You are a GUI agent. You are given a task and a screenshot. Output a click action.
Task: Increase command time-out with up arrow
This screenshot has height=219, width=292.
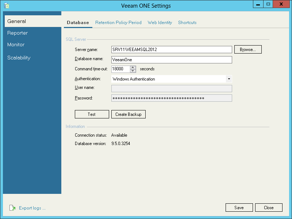(x=133, y=67)
